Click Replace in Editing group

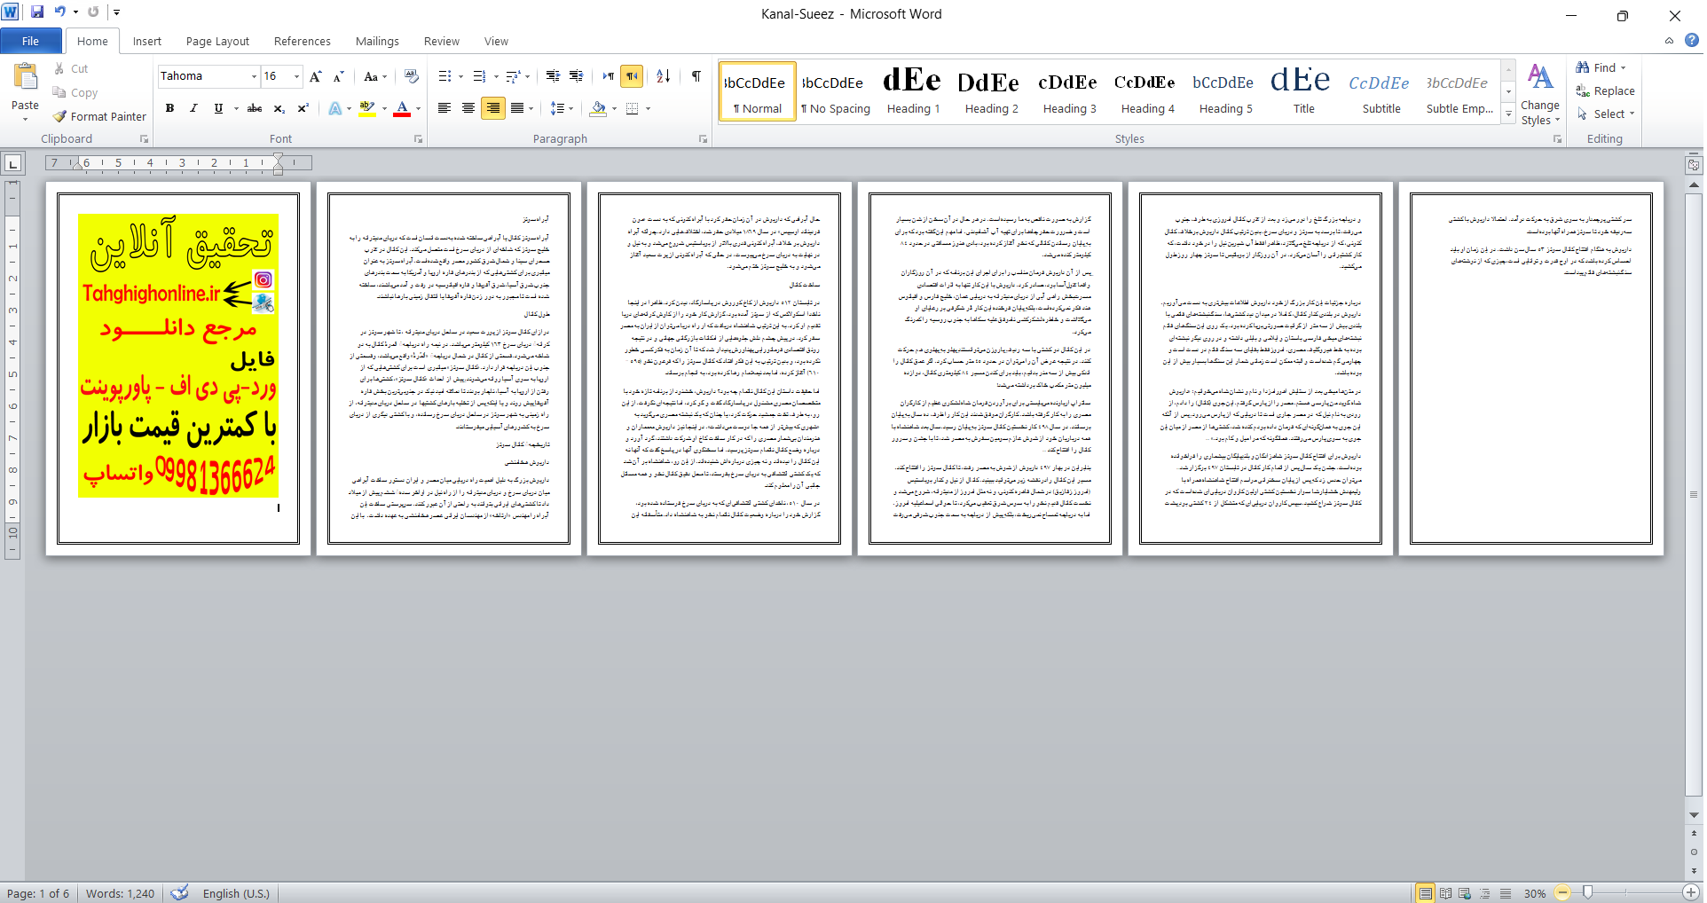click(x=1605, y=90)
